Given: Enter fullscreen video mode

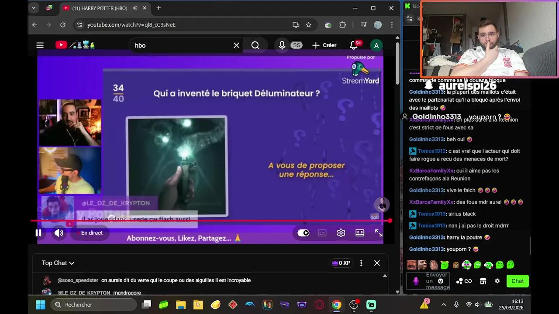Looking at the screenshot, I should pos(379,233).
